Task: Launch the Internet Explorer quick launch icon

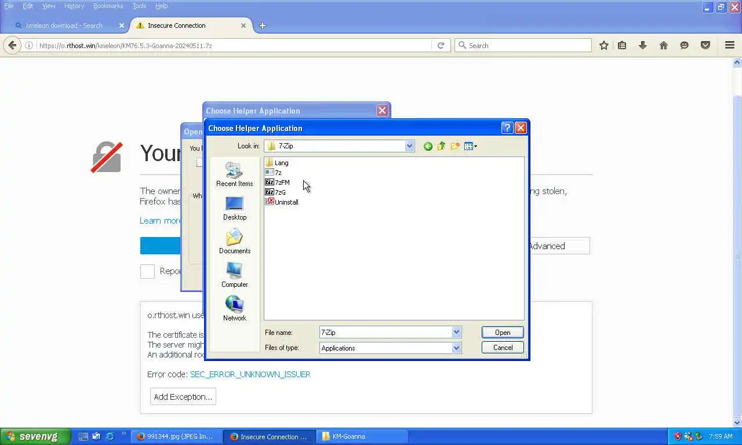Action: [110, 436]
